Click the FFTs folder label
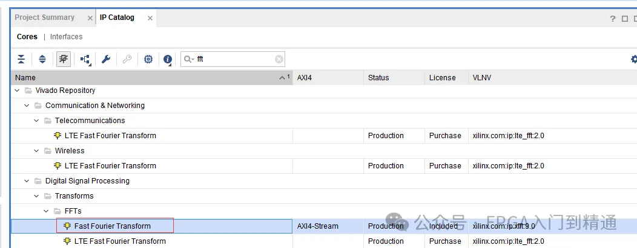637x248 pixels. (x=73, y=211)
